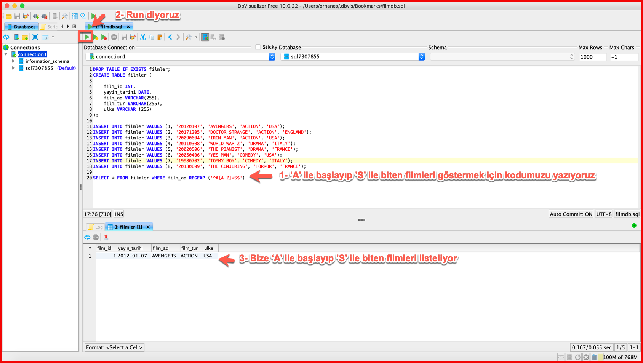
Task: Expand the sql7307855 tree node
Action: tap(13, 68)
